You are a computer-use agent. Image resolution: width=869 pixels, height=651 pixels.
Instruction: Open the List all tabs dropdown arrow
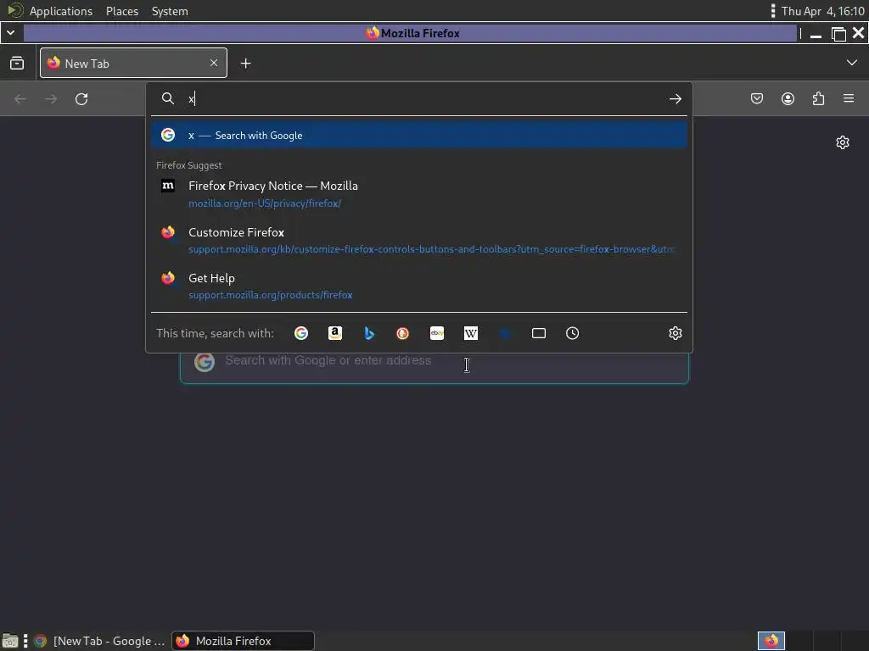851,63
